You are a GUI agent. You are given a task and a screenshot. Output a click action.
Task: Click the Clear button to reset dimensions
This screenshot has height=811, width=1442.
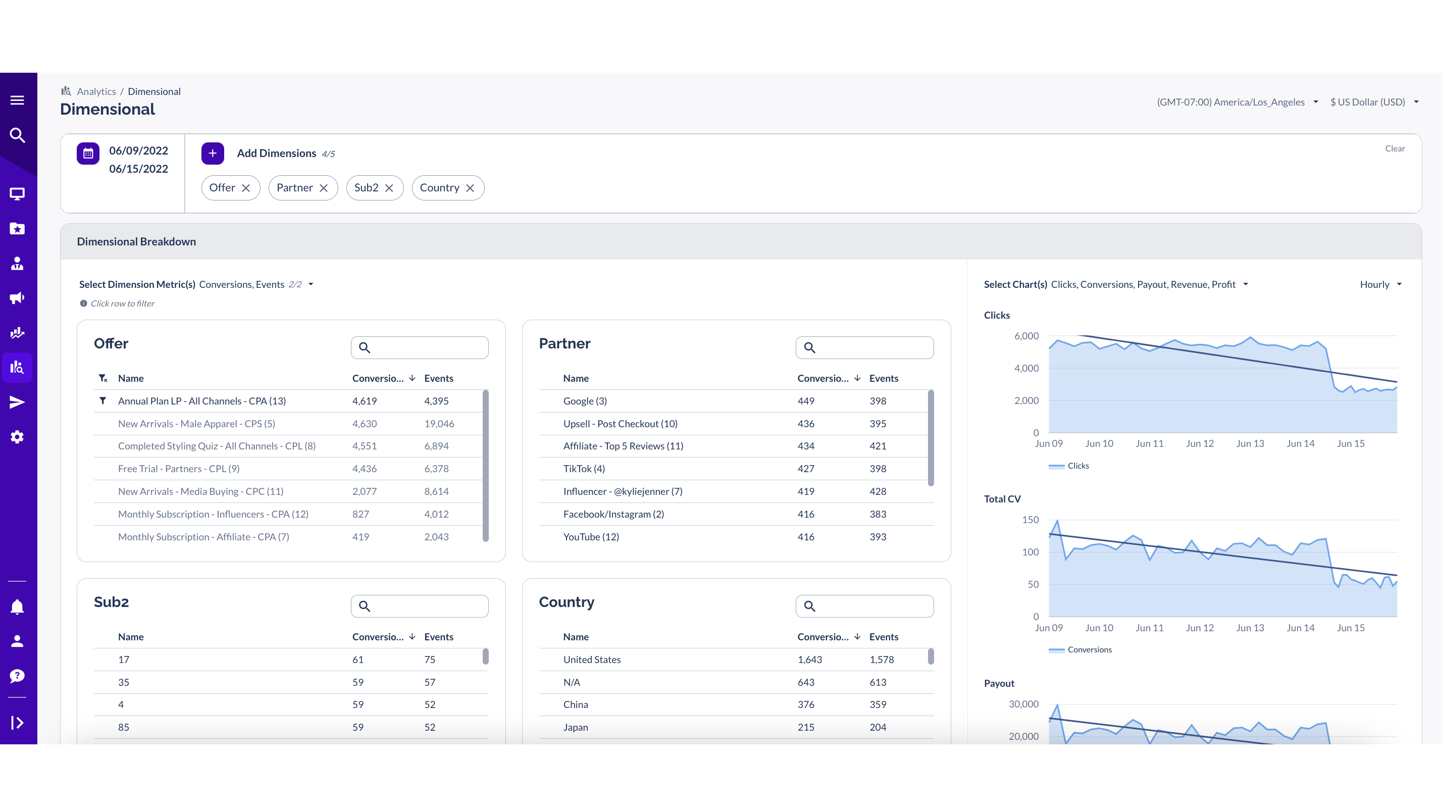coord(1395,148)
